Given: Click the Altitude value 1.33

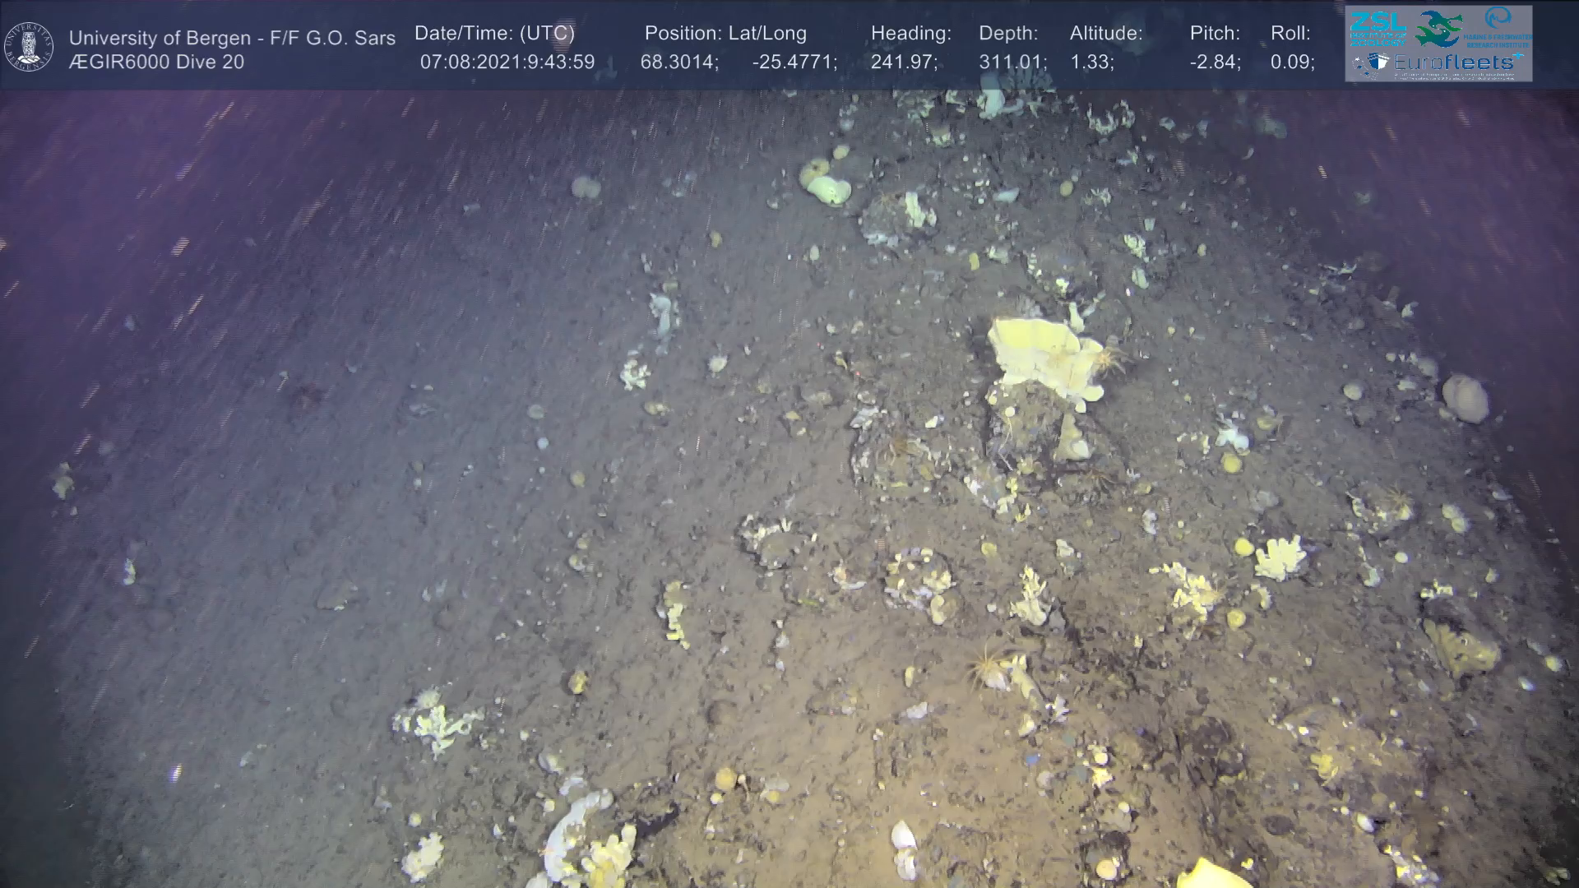Looking at the screenshot, I should coord(1091,62).
